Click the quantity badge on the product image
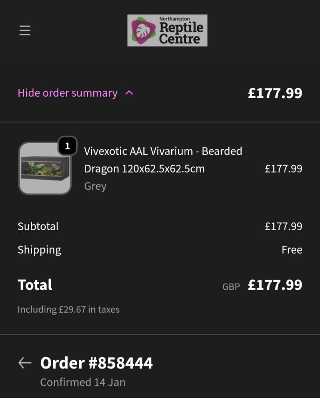Image resolution: width=320 pixels, height=398 pixels. click(x=67, y=146)
